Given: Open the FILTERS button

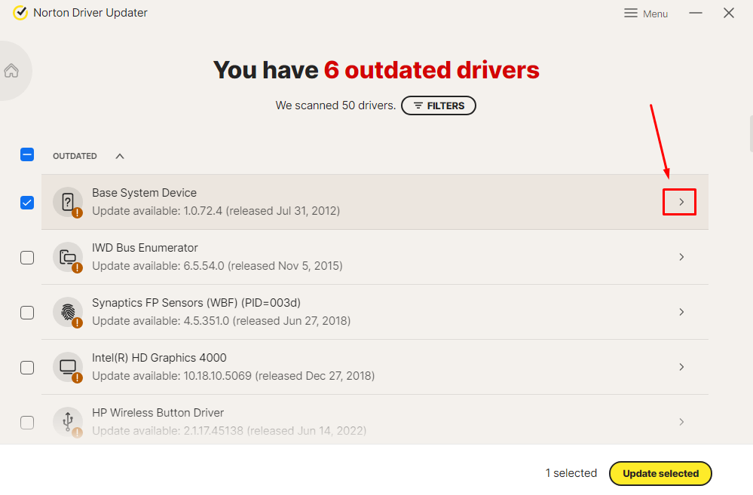Looking at the screenshot, I should pos(439,105).
